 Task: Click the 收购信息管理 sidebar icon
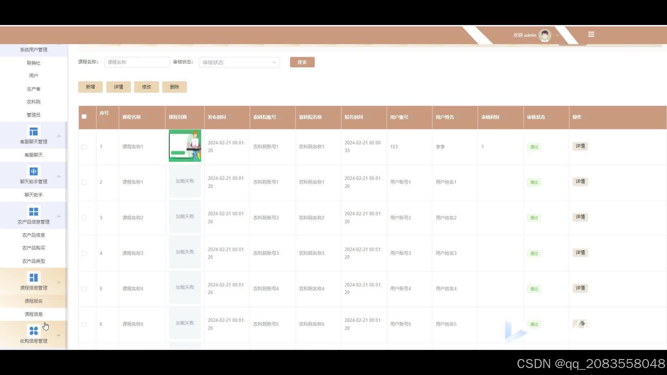34,331
